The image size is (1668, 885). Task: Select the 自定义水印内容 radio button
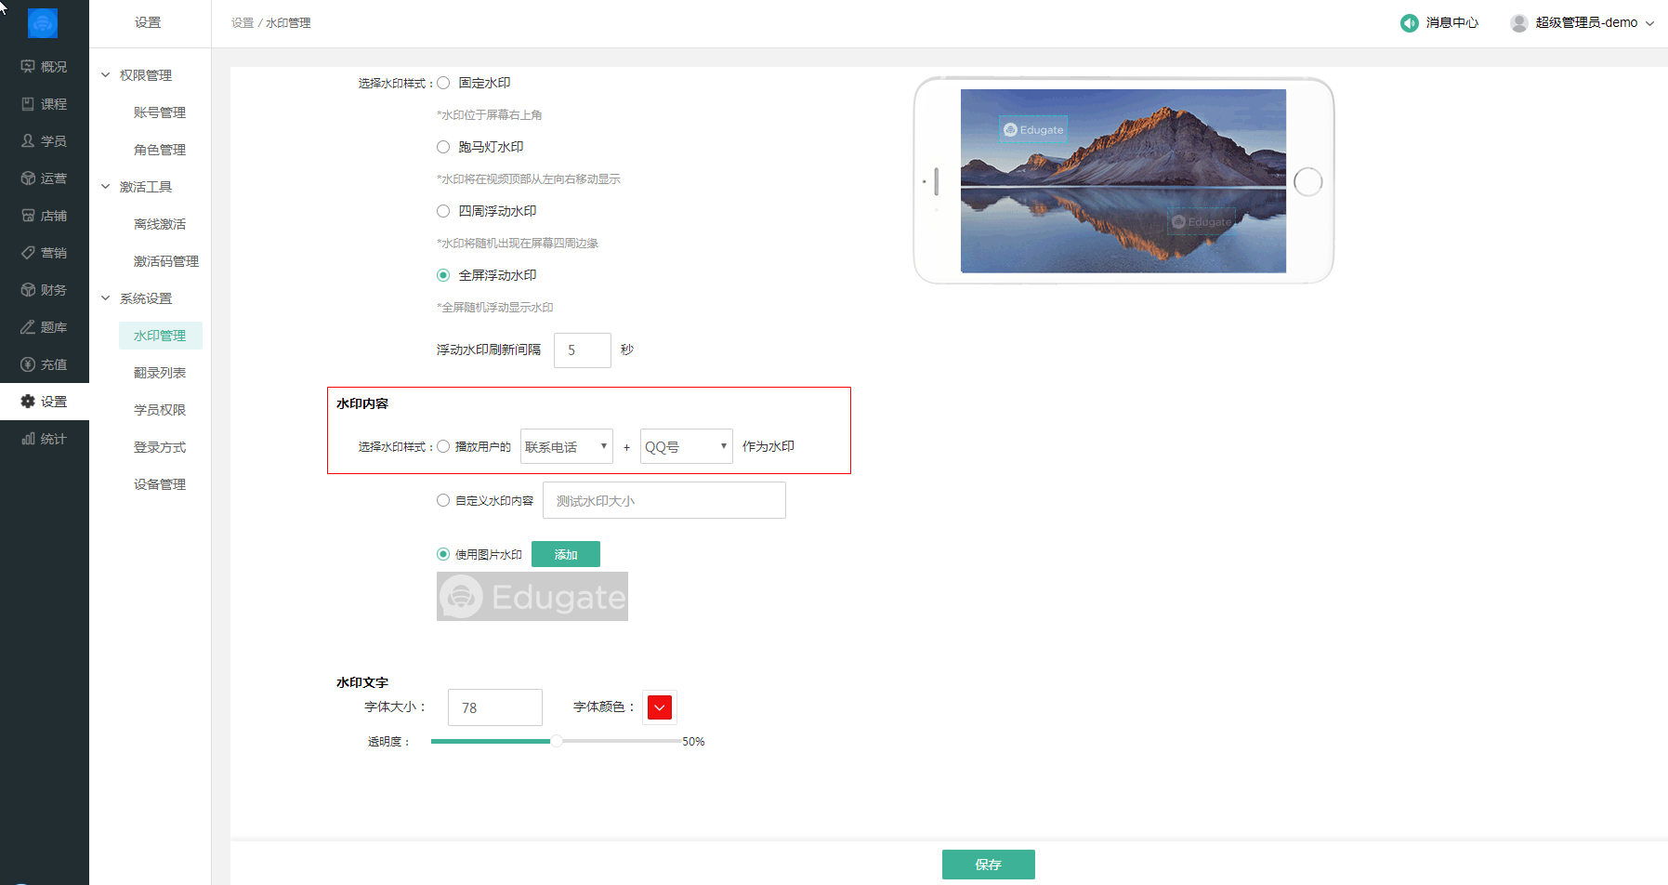[x=443, y=500]
